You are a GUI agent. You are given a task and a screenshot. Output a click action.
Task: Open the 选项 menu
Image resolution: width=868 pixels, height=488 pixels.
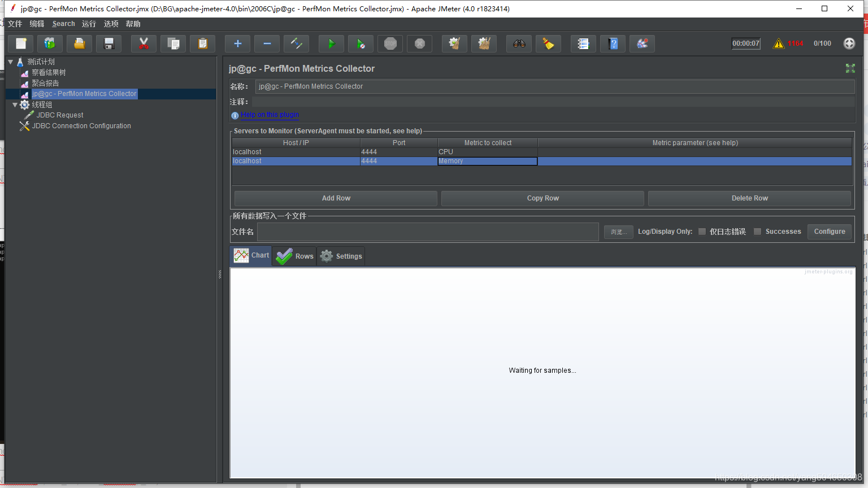click(x=111, y=24)
